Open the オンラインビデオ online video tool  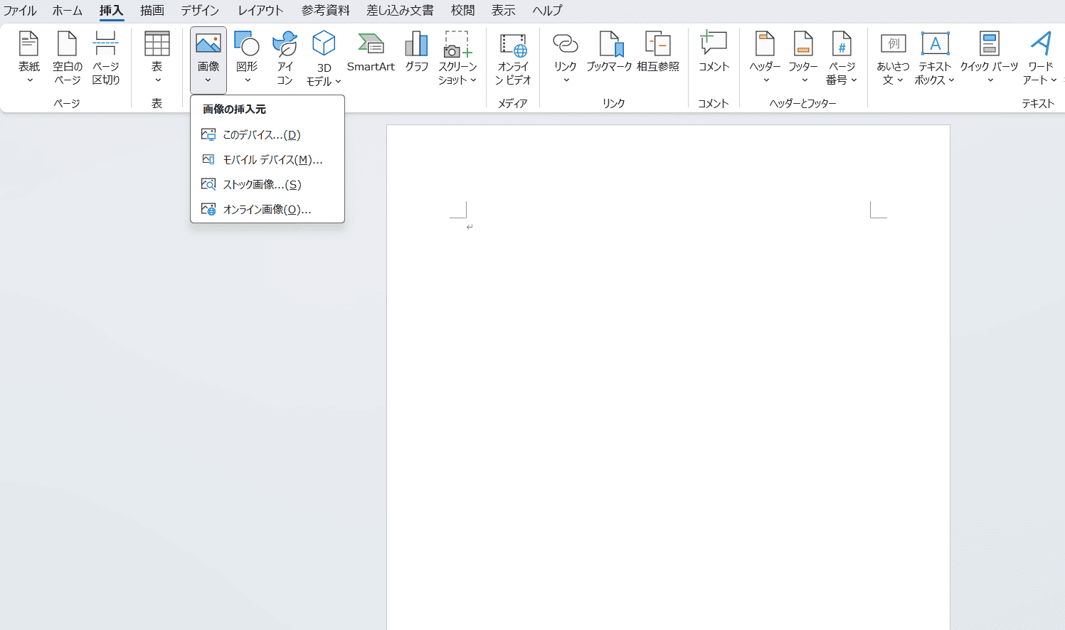(513, 46)
